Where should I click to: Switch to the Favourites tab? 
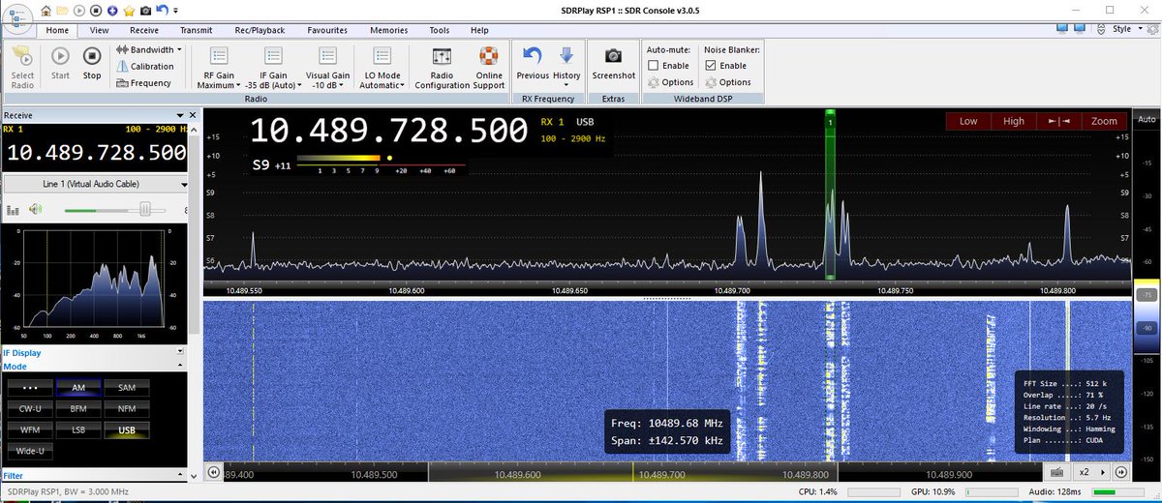(327, 30)
